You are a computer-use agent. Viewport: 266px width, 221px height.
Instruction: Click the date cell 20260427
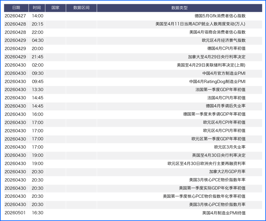click(16, 16)
